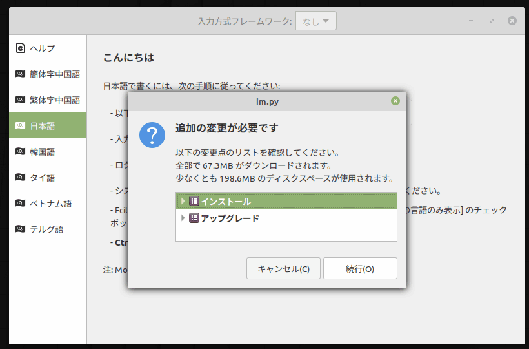Select タイ語 in the sidebar

48,177
